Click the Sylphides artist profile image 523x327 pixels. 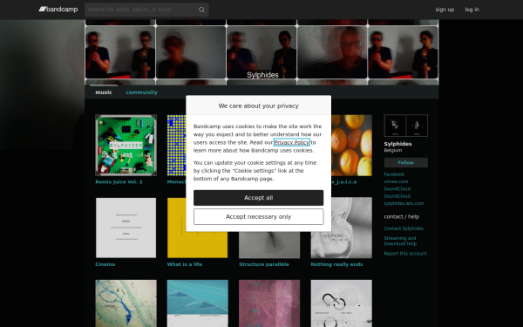[405, 126]
